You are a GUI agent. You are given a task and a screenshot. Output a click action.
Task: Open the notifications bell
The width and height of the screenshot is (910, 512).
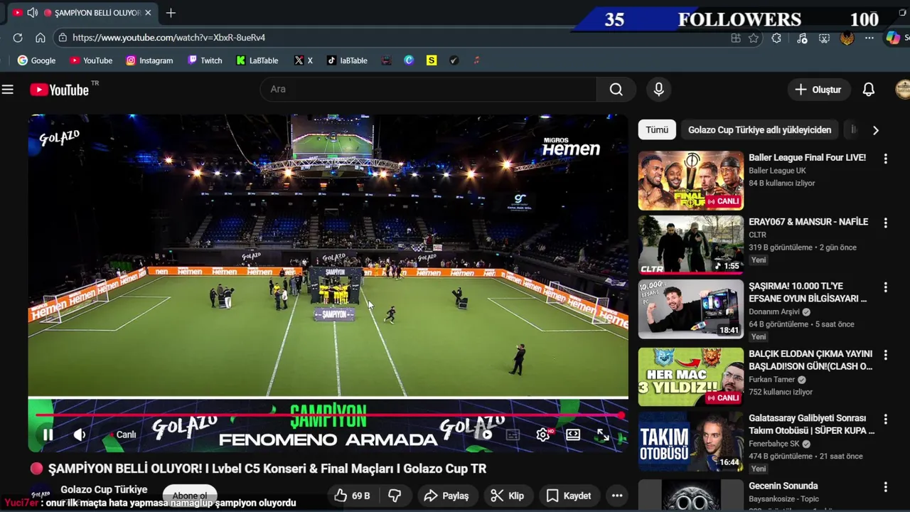click(869, 90)
